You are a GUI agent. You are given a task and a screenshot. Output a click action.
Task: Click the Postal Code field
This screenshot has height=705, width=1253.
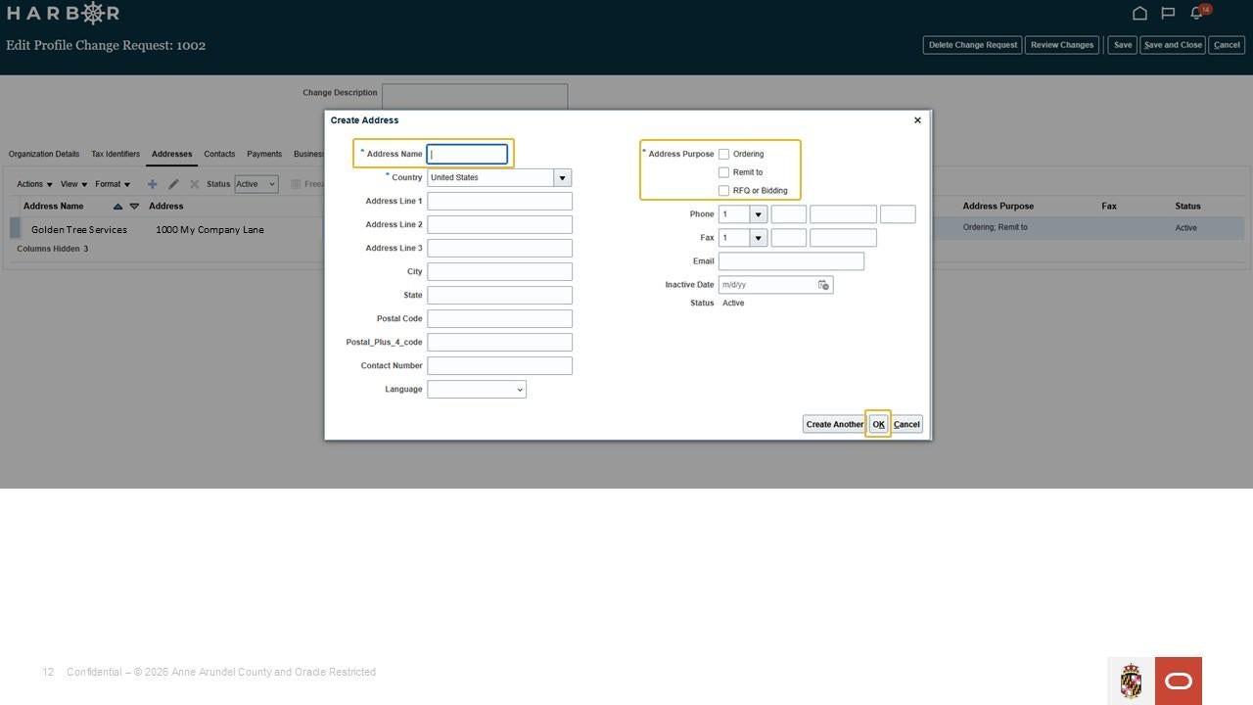(499, 318)
